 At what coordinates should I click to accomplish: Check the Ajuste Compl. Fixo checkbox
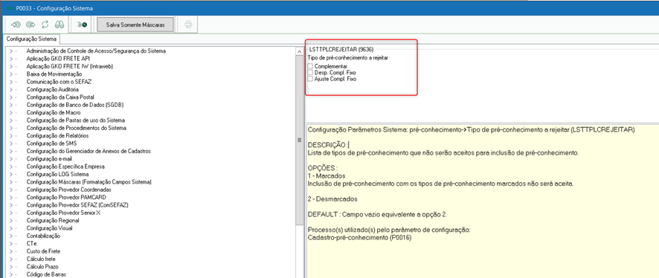310,79
